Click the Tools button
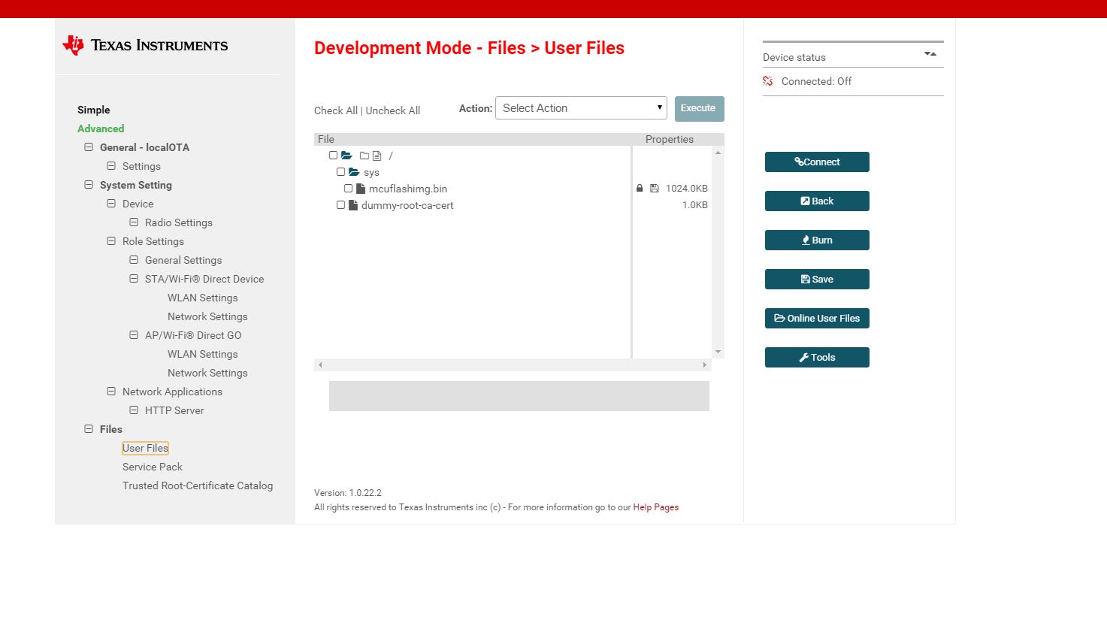Screen dimensions: 1107x620 [817, 357]
